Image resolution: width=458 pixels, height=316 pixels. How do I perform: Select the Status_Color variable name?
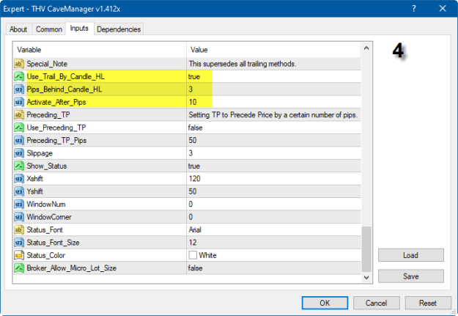point(46,255)
